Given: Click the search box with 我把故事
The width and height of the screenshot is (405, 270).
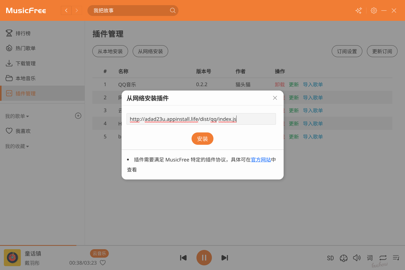Looking at the screenshot, I should pos(133,11).
